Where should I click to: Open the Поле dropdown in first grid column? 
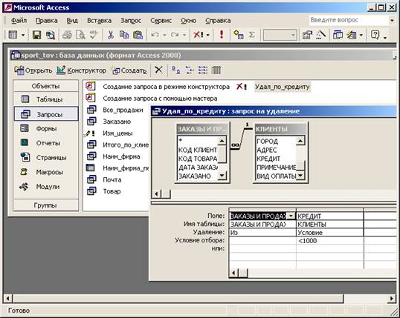pos(291,216)
